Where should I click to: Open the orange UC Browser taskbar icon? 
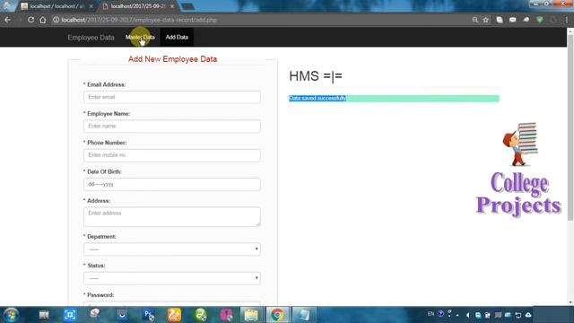174,315
